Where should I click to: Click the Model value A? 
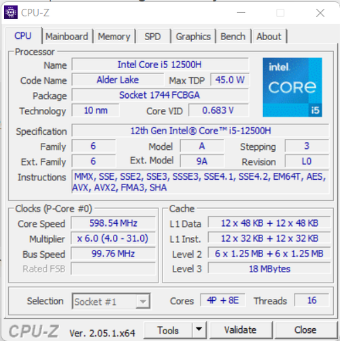point(202,146)
